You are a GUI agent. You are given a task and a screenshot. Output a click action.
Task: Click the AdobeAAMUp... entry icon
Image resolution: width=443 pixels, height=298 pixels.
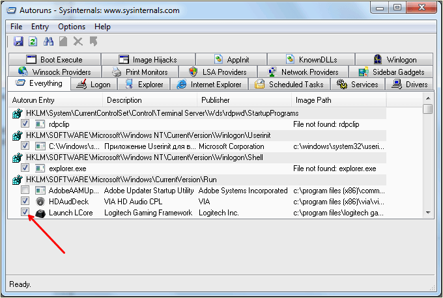pos(40,191)
